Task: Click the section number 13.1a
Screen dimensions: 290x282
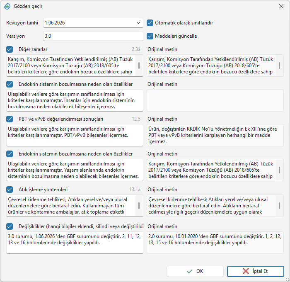Action: coord(135,190)
